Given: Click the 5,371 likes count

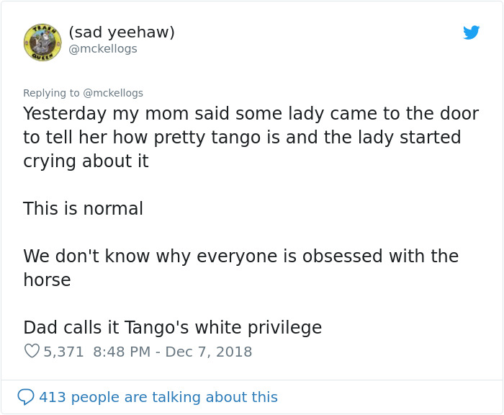Looking at the screenshot, I should [63, 352].
